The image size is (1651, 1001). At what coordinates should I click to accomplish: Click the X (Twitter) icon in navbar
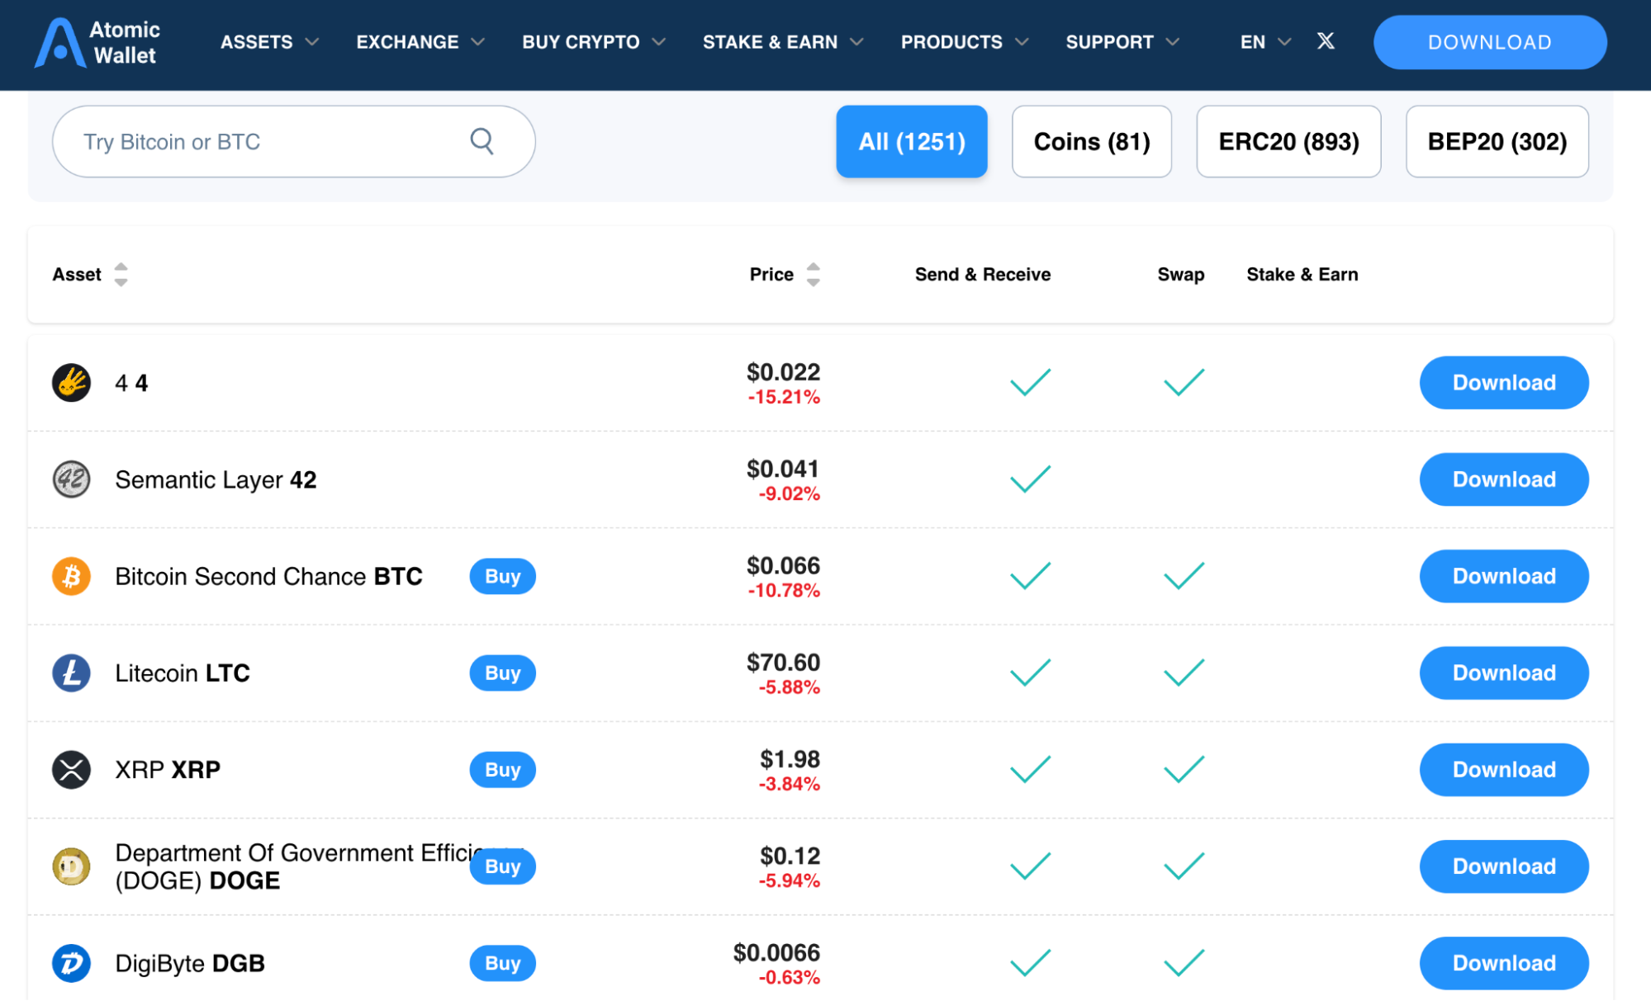[x=1326, y=40]
